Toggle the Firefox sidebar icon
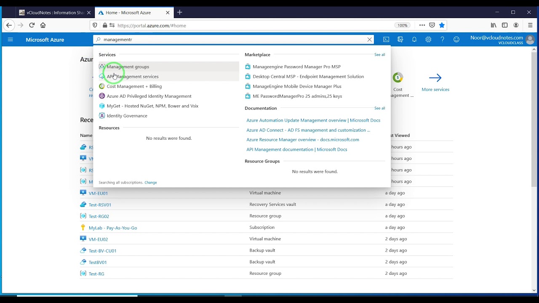Viewport: 539px width, 303px height. click(504, 25)
